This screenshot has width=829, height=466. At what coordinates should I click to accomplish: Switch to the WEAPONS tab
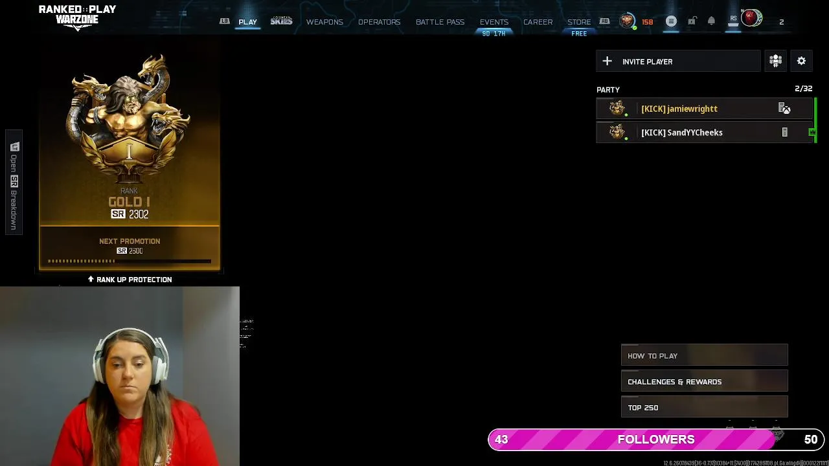[x=324, y=22]
